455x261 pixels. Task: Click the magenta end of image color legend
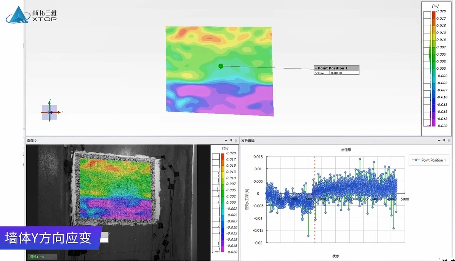click(x=223, y=250)
